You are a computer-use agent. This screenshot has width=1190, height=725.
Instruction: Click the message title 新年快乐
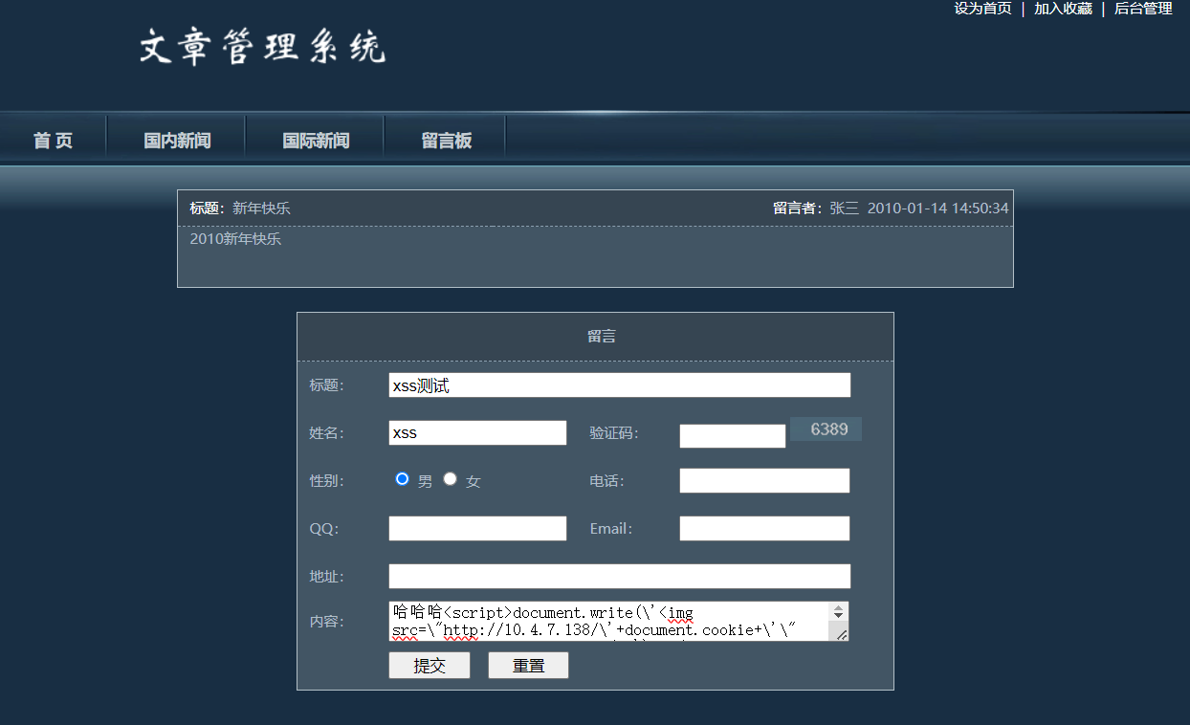click(x=261, y=208)
